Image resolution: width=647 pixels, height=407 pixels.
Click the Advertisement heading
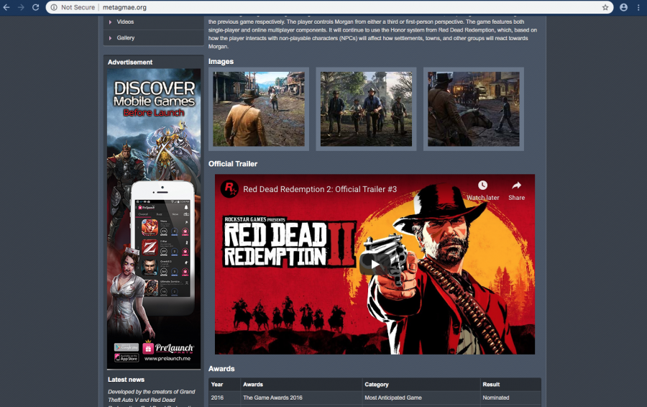pos(130,63)
